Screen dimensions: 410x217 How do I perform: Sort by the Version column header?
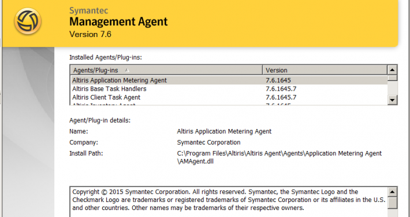coord(325,70)
